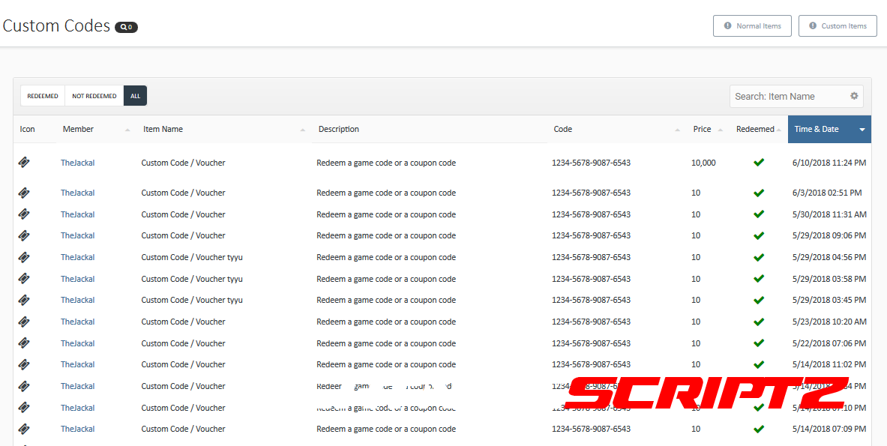
Task: Sort the table by Code column header
Action: point(563,129)
